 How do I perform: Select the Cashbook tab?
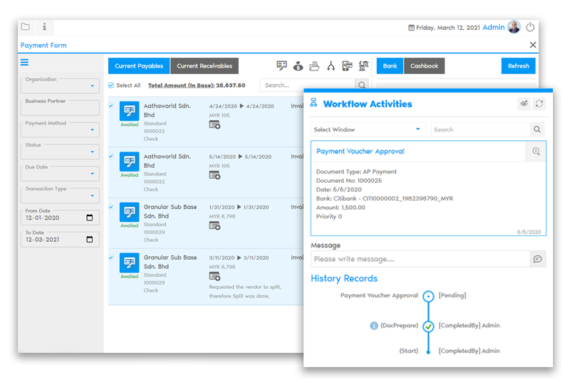click(x=424, y=66)
